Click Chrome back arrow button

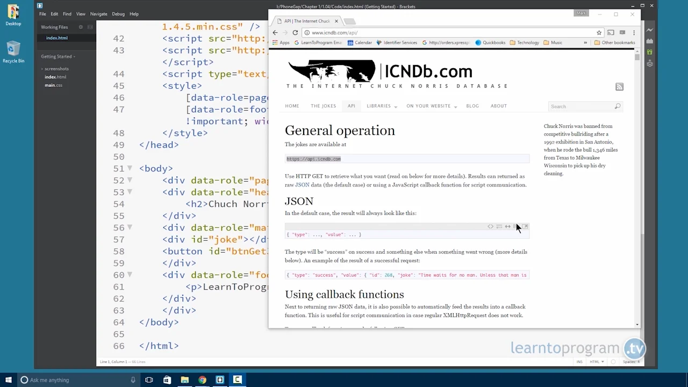tap(275, 33)
